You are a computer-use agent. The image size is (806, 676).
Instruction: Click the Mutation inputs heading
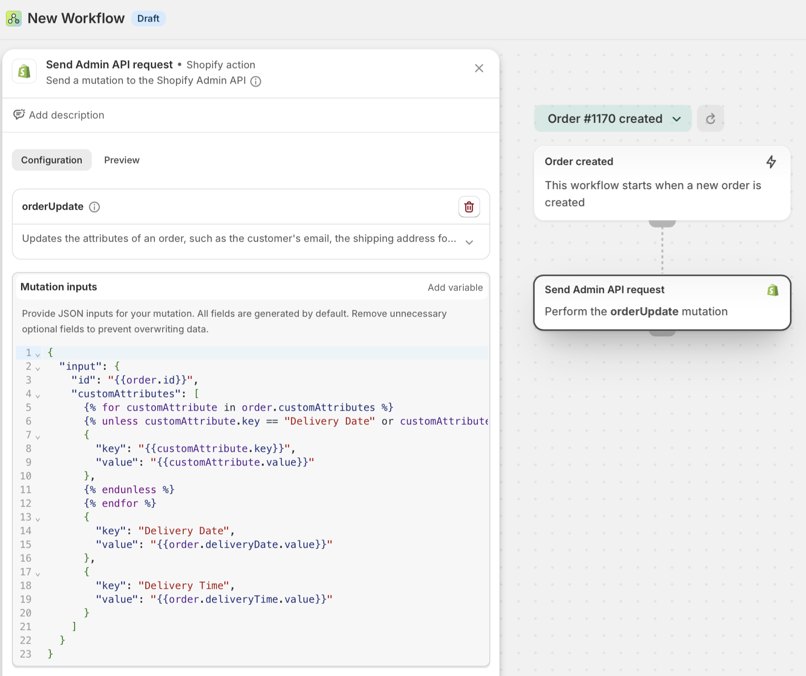tap(59, 287)
